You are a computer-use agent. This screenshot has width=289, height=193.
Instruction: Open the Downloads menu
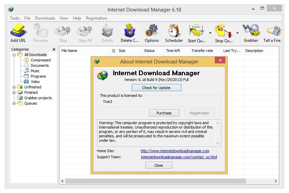[45, 18]
